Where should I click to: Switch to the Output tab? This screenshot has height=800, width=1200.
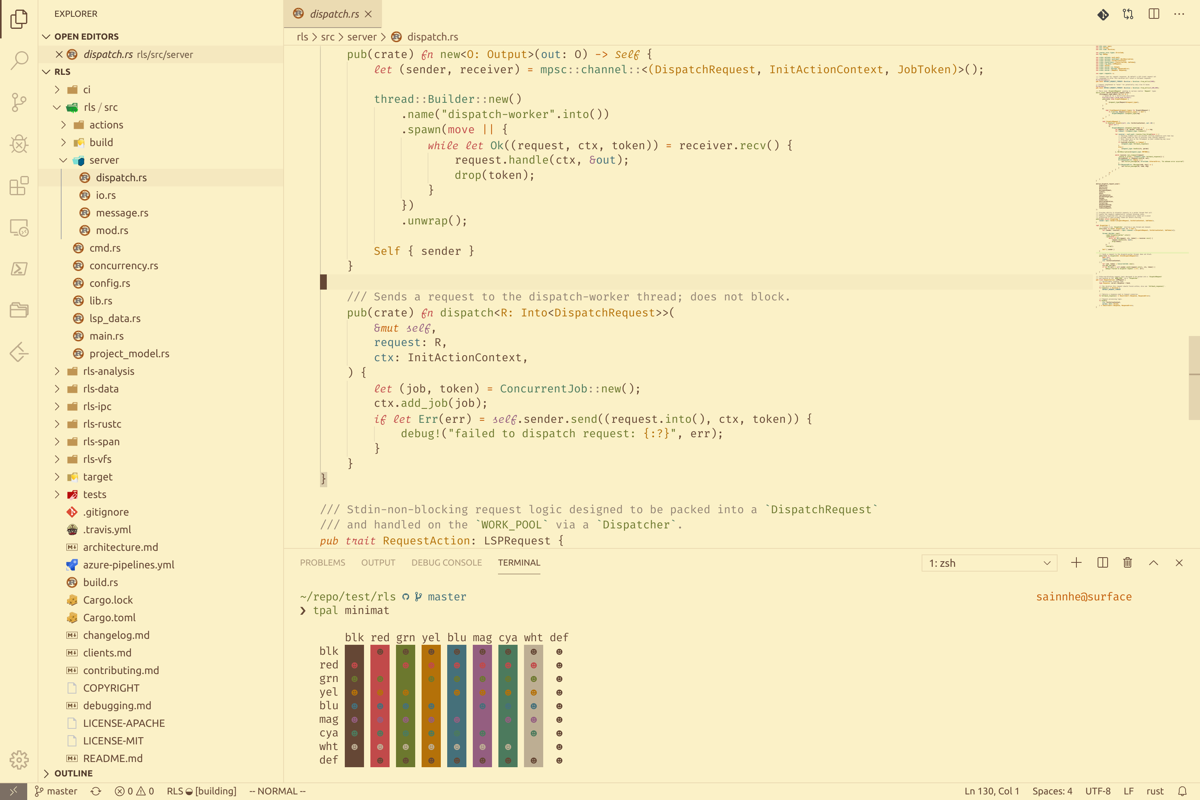click(378, 562)
